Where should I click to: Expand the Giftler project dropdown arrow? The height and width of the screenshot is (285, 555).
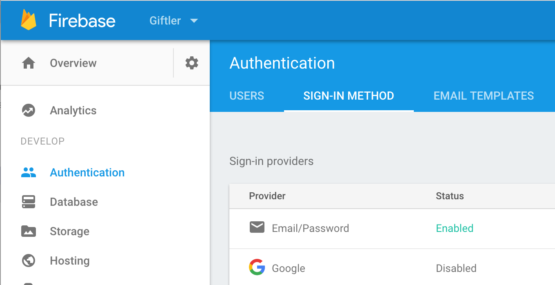point(194,20)
